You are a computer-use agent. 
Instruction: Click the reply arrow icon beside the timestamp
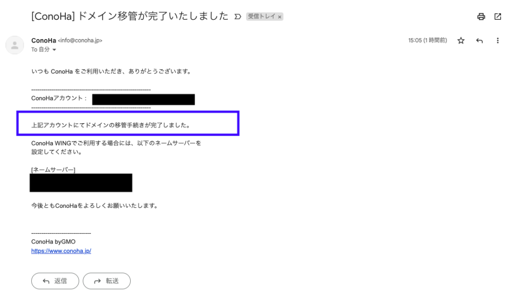tap(479, 41)
